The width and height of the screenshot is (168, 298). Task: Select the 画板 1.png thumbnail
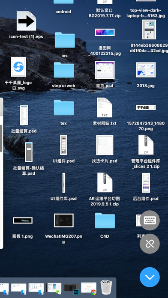[23, 221]
